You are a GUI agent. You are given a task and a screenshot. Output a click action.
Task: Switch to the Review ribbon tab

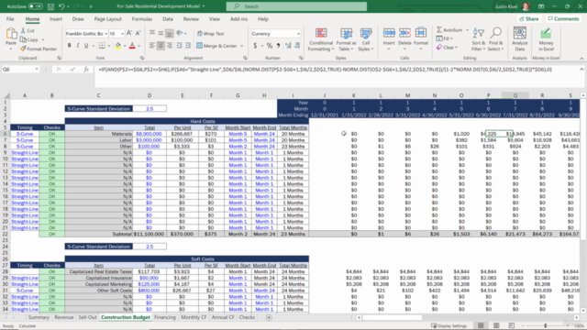pos(191,19)
